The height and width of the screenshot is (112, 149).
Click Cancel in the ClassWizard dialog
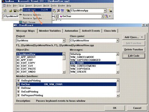click(137, 108)
